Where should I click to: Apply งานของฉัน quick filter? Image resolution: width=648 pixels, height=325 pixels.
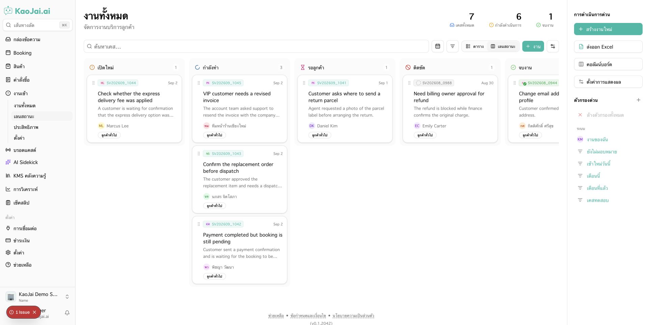597,139
